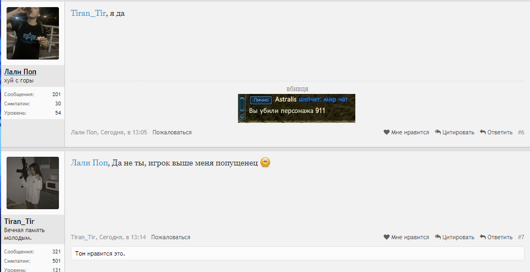Screen dimensions: 530x272
Task: Click the reply arrow icon on post #7
Action: [483, 237]
